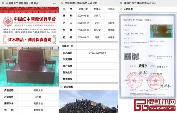Select the inspector name in 木工 row

click(111, 23)
